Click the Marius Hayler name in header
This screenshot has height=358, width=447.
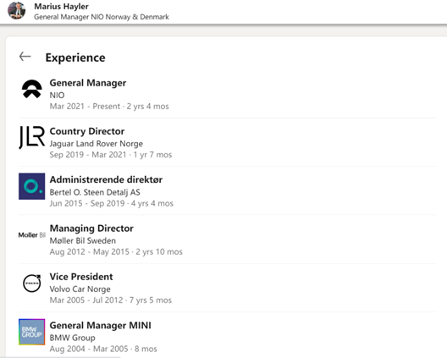tap(61, 6)
